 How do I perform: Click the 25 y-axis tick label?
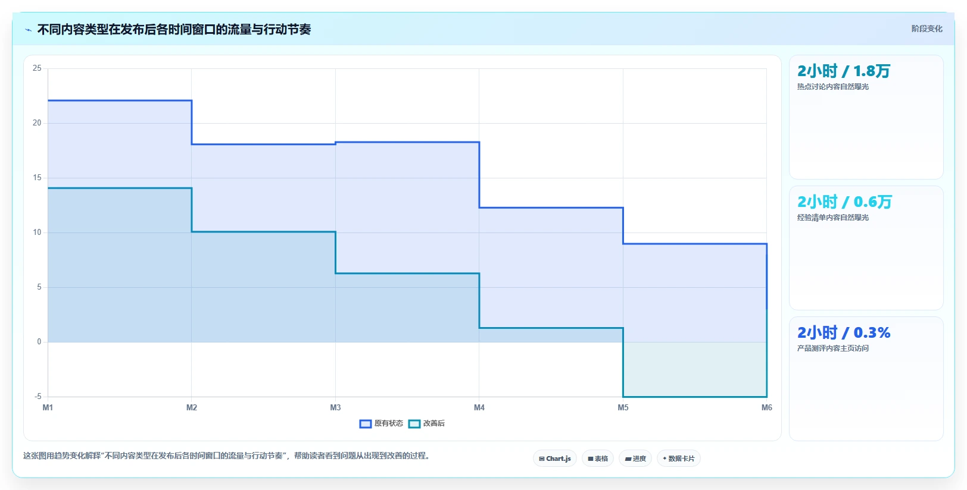pos(37,68)
